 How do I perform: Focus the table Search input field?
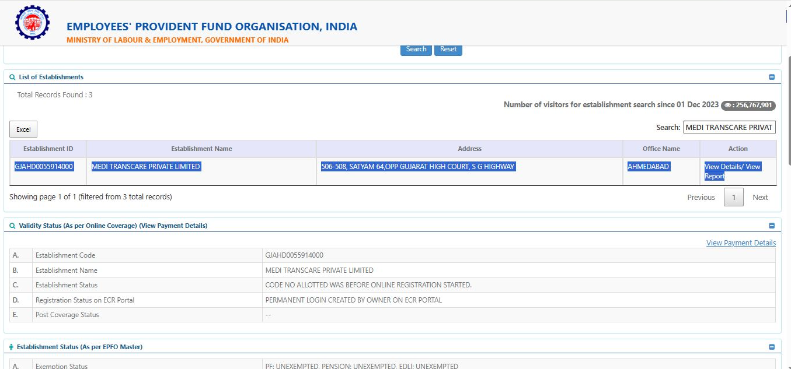729,127
